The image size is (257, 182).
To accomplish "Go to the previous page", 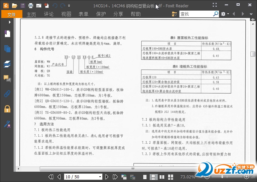I will click(59, 177).
